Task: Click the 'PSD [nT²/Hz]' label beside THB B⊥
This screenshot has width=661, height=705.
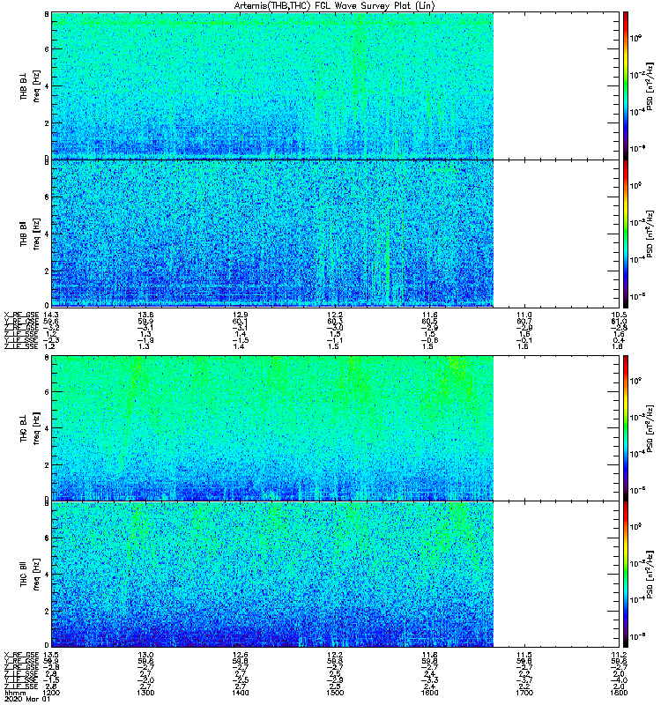Action: click(650, 86)
